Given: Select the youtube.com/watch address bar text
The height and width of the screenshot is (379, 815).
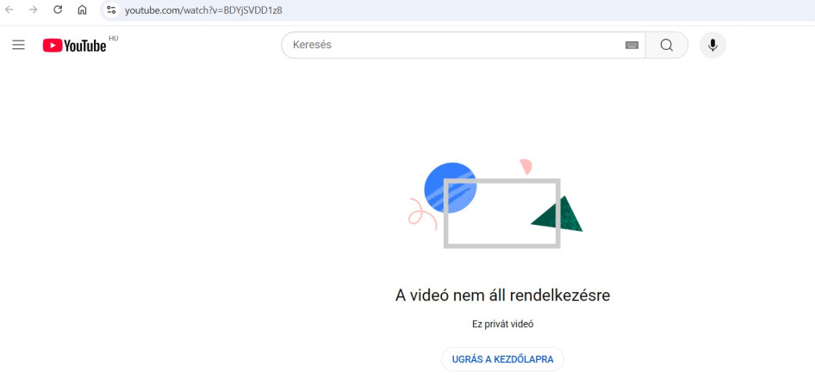Looking at the screenshot, I should click(x=203, y=9).
